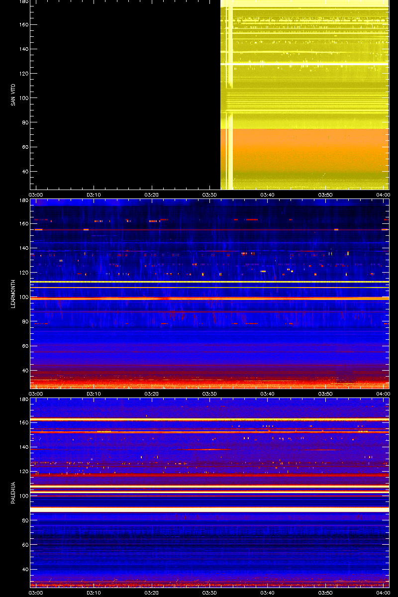Click the 160 tick on San Vito axis
This screenshot has height=597, width=398.
pyautogui.click(x=23, y=25)
